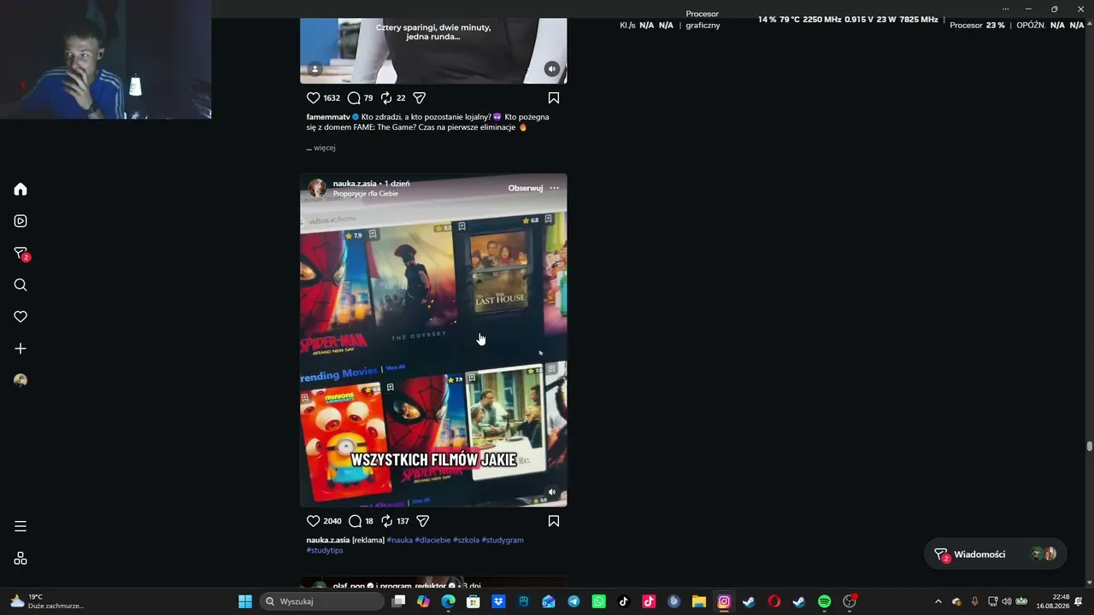Image resolution: width=1094 pixels, height=615 pixels.
Task: Open Microsoft Edge from the taskbar
Action: 449,601
